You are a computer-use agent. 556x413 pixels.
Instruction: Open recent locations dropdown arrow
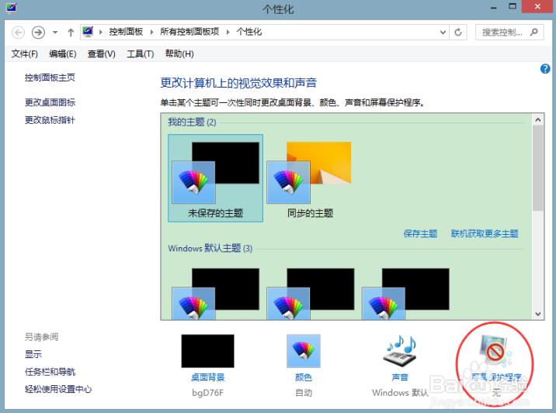click(55, 33)
